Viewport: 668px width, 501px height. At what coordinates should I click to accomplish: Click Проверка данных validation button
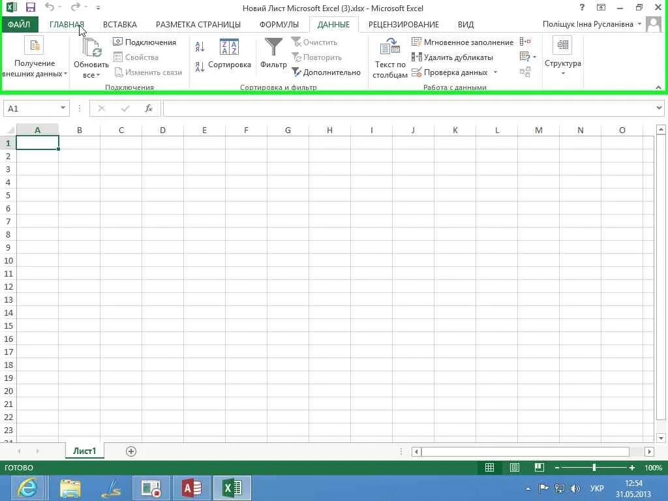coord(450,72)
